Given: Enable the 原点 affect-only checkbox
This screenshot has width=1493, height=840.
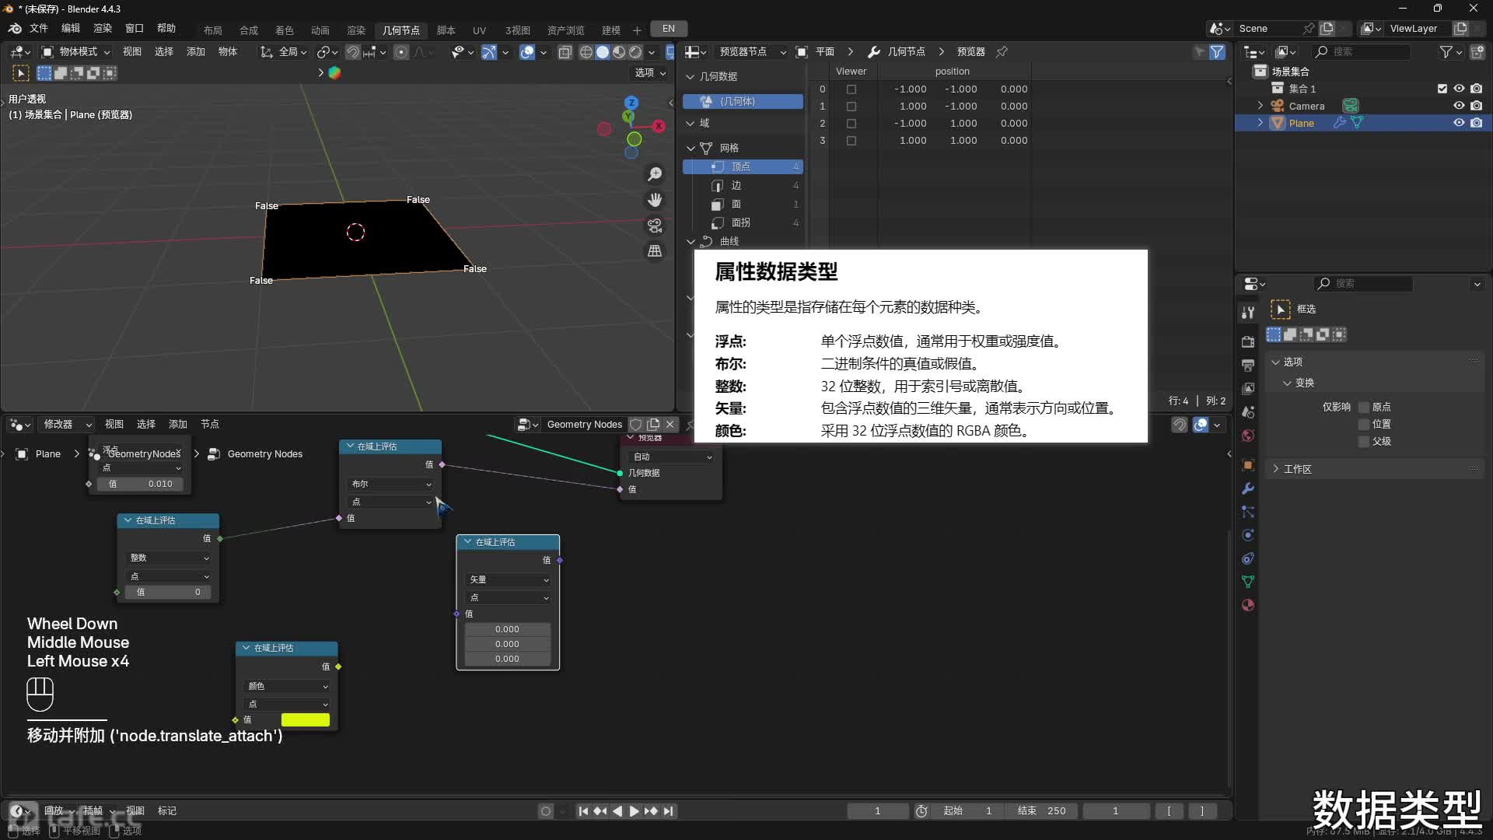Looking at the screenshot, I should [x=1363, y=408].
